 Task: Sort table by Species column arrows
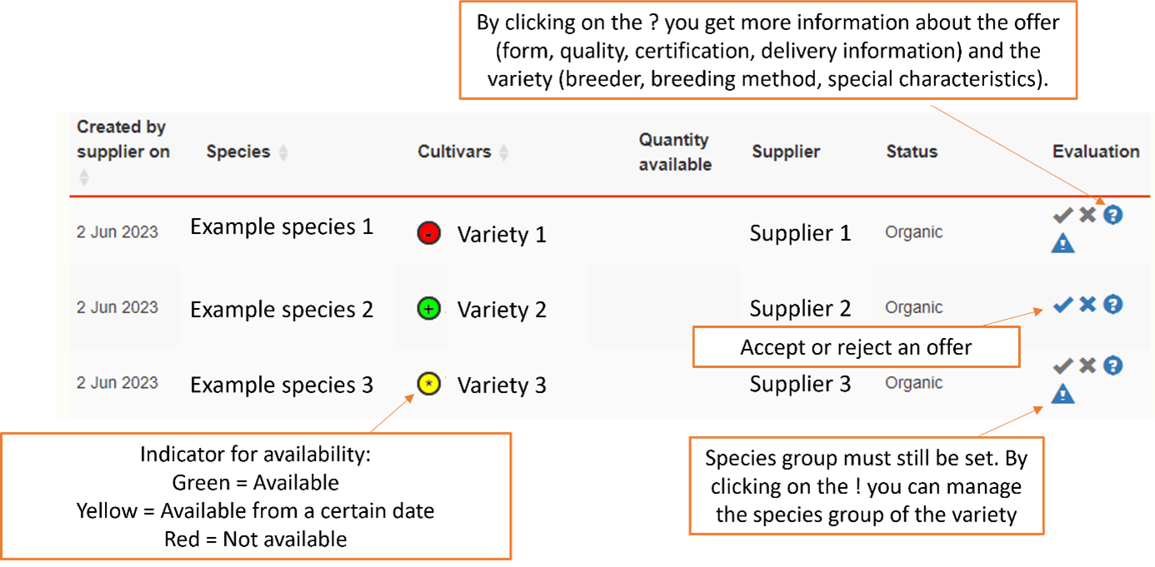pyautogui.click(x=283, y=152)
